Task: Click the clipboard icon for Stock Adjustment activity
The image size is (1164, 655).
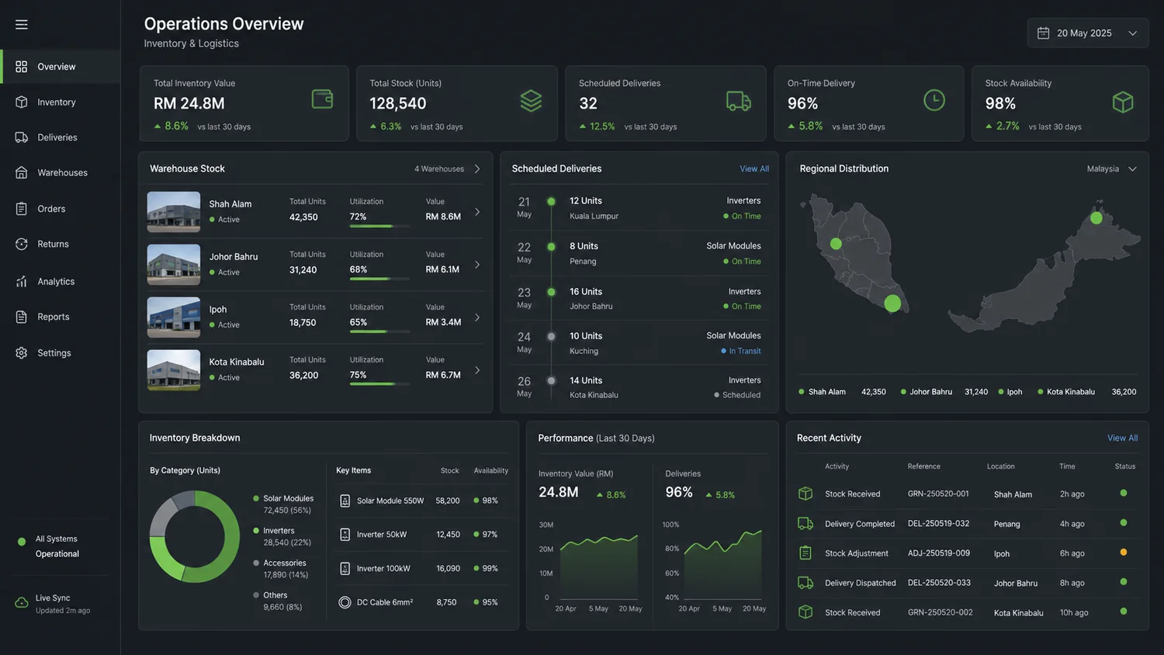Action: (805, 553)
